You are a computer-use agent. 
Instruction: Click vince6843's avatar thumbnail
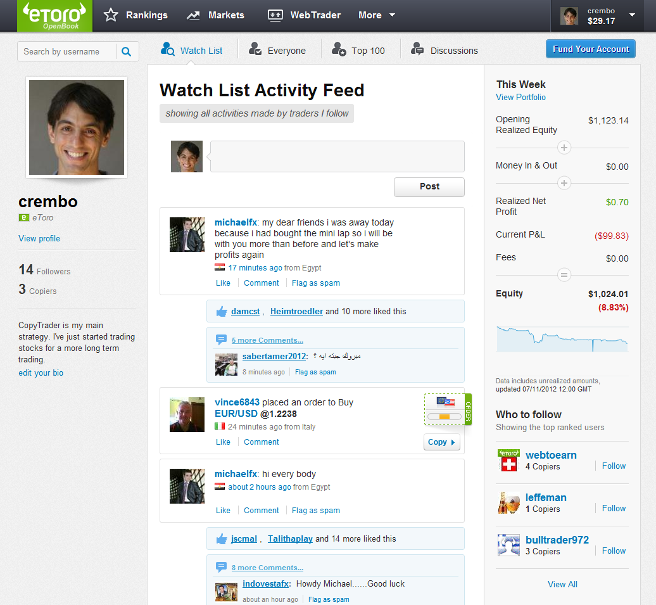pyautogui.click(x=187, y=414)
